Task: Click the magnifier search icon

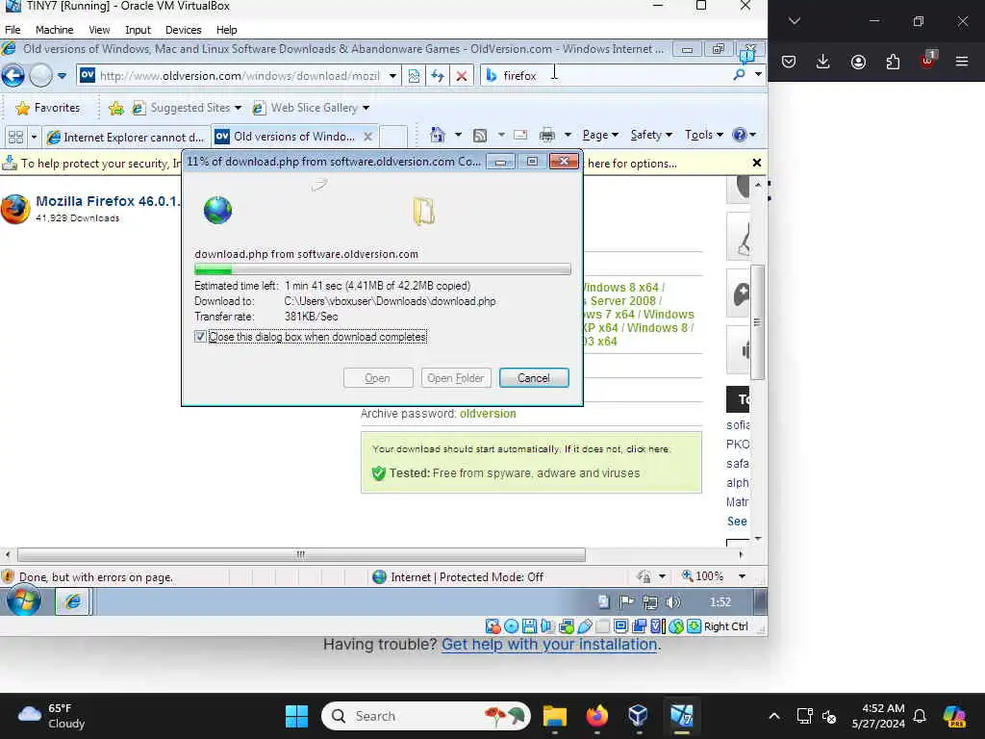Action: (x=740, y=75)
